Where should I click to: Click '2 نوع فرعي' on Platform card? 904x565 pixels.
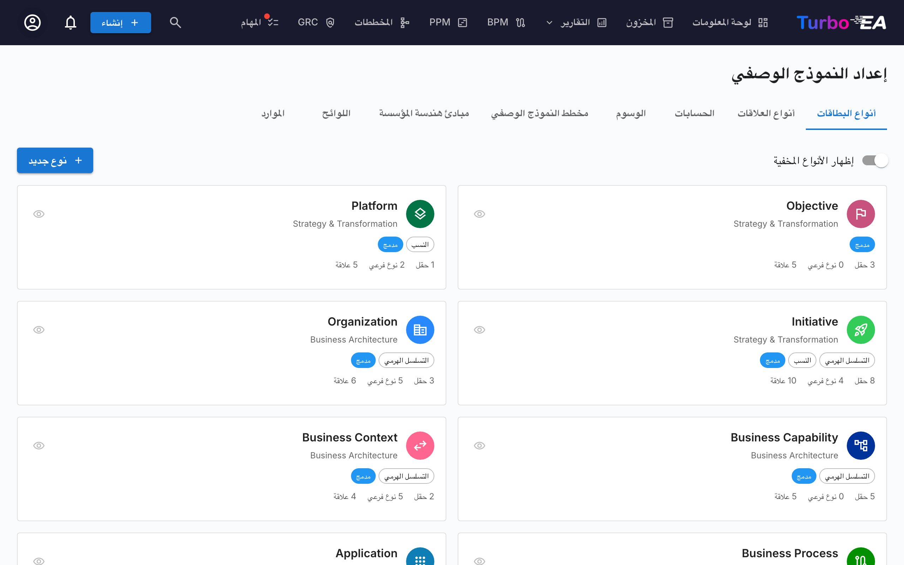tap(387, 265)
